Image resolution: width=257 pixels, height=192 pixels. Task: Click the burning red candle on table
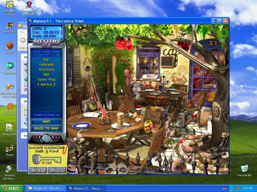tap(104, 111)
